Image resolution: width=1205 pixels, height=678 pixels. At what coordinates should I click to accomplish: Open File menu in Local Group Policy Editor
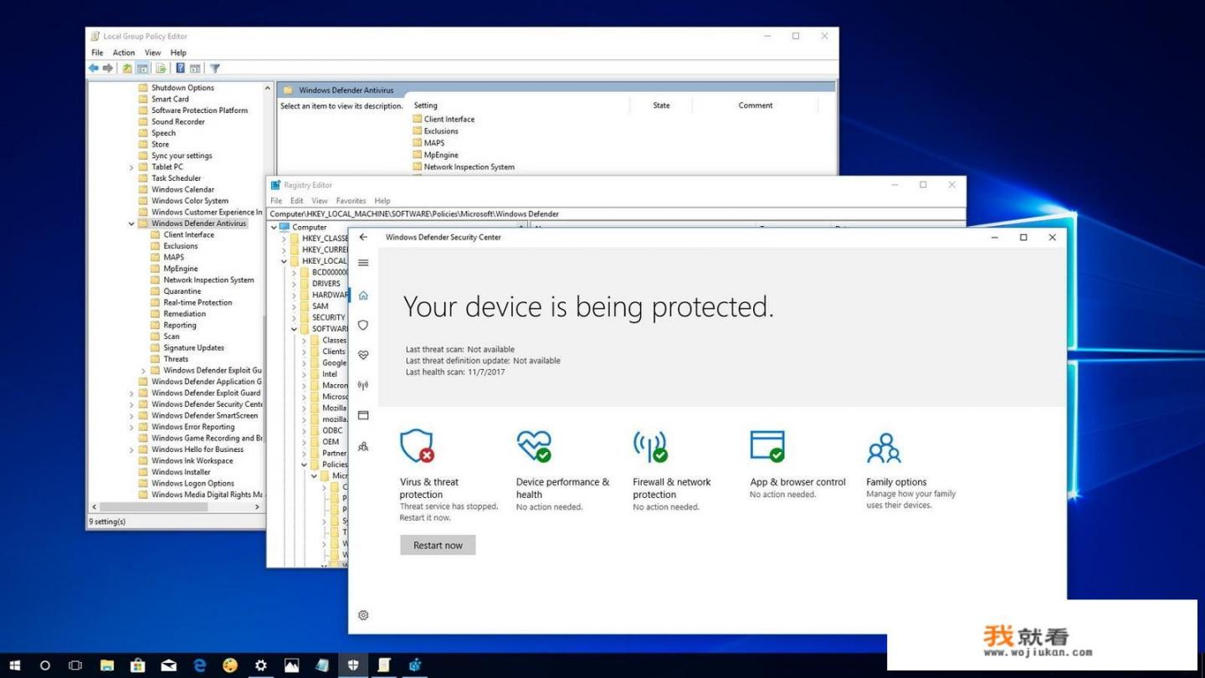click(x=97, y=53)
